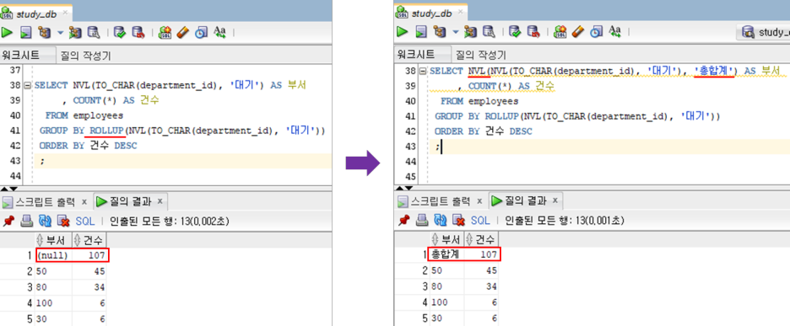Sort by 건수 column header, right window
This screenshot has height=326, width=790.
click(x=482, y=239)
